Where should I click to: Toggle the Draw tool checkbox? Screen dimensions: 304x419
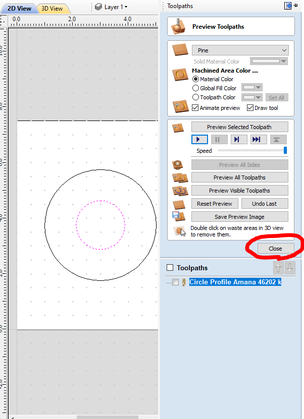(x=250, y=108)
